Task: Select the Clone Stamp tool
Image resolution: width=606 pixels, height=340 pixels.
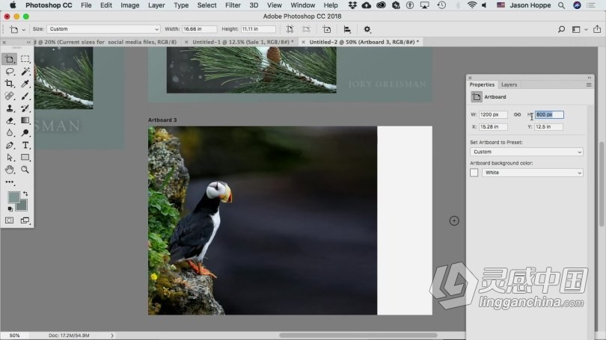Action: (10, 108)
